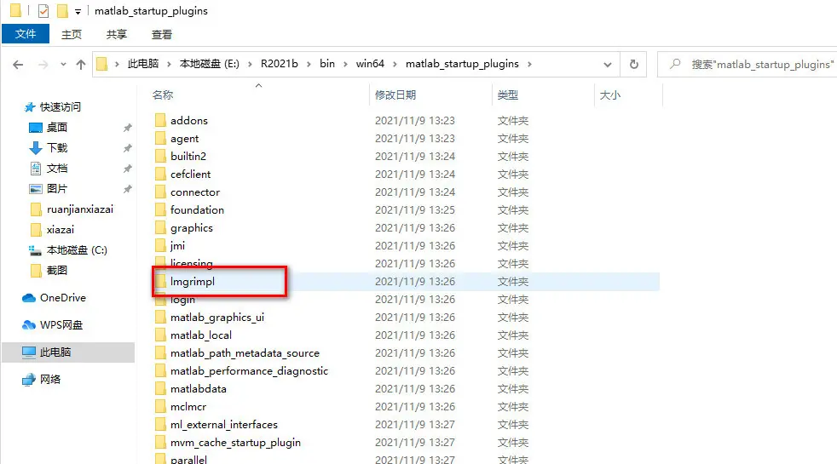The image size is (837, 464).
Task: Expand chevron after 本地磁盘 (E:) in breadcrumb
Action: (250, 64)
